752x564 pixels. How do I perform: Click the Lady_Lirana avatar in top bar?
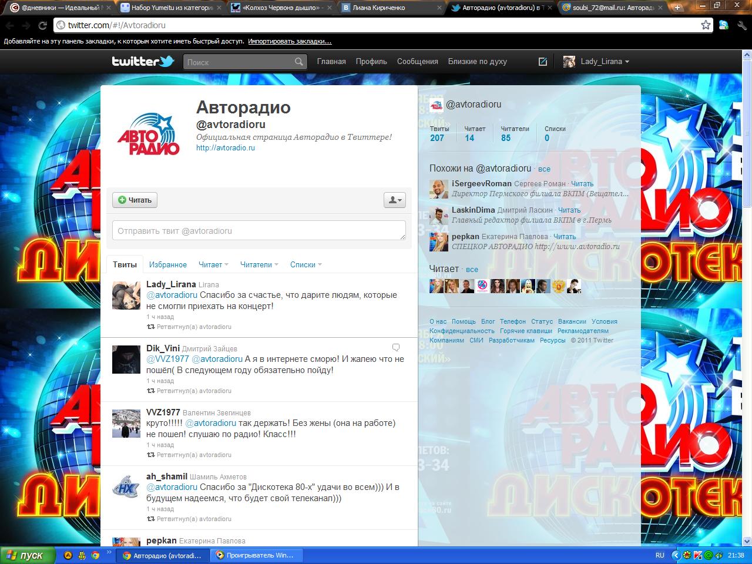569,61
